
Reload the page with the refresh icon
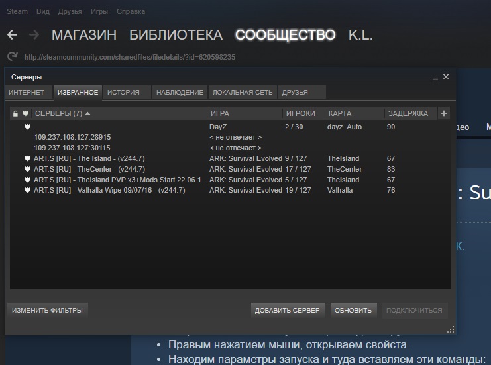click(x=13, y=57)
